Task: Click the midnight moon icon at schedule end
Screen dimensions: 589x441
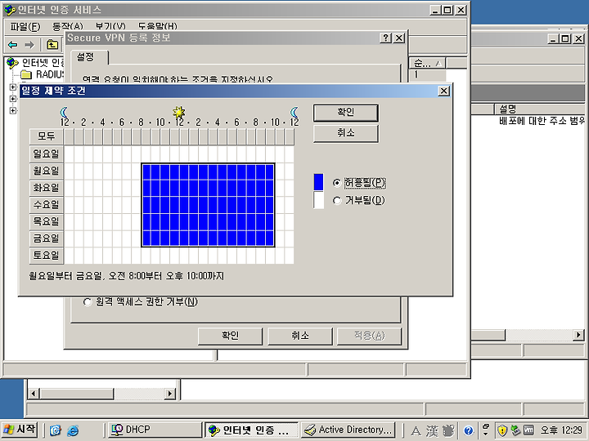Action: tap(294, 112)
